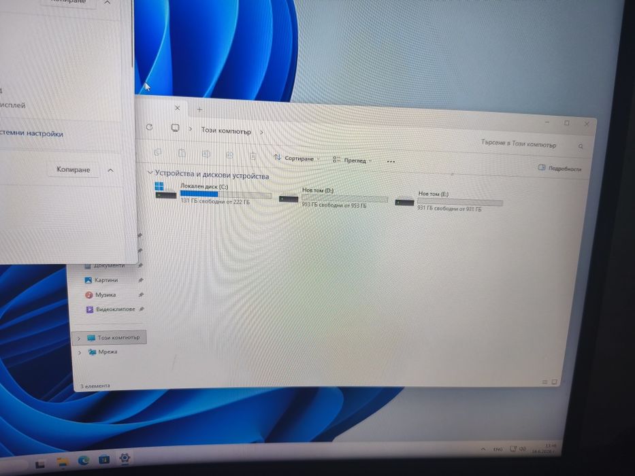The height and width of the screenshot is (476, 635).
Task: Open the Сортиране dropdown
Action: (297, 158)
